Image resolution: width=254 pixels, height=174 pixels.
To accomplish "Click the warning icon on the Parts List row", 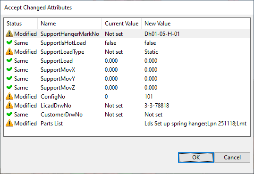I will tap(9, 123).
